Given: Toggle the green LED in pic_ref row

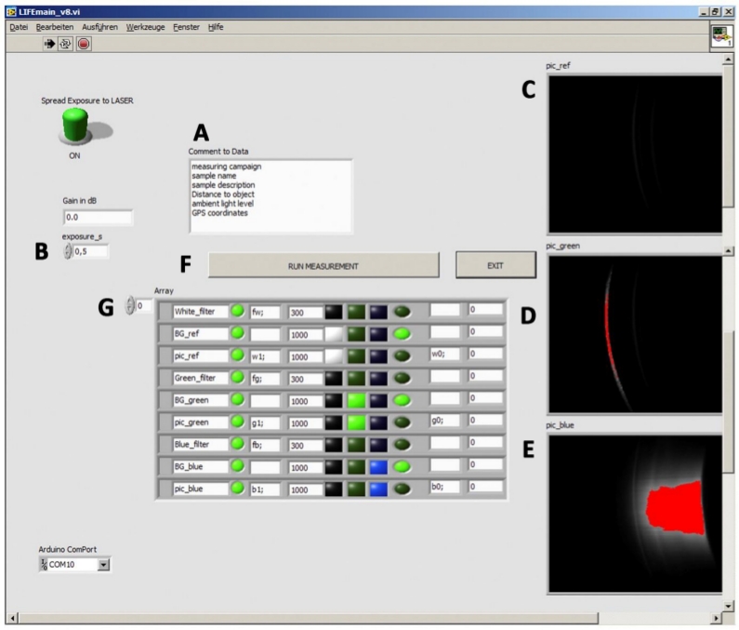Looking at the screenshot, I should coord(238,355).
